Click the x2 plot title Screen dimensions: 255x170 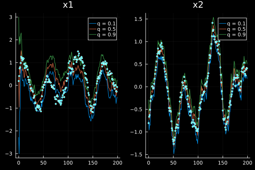point(198,5)
